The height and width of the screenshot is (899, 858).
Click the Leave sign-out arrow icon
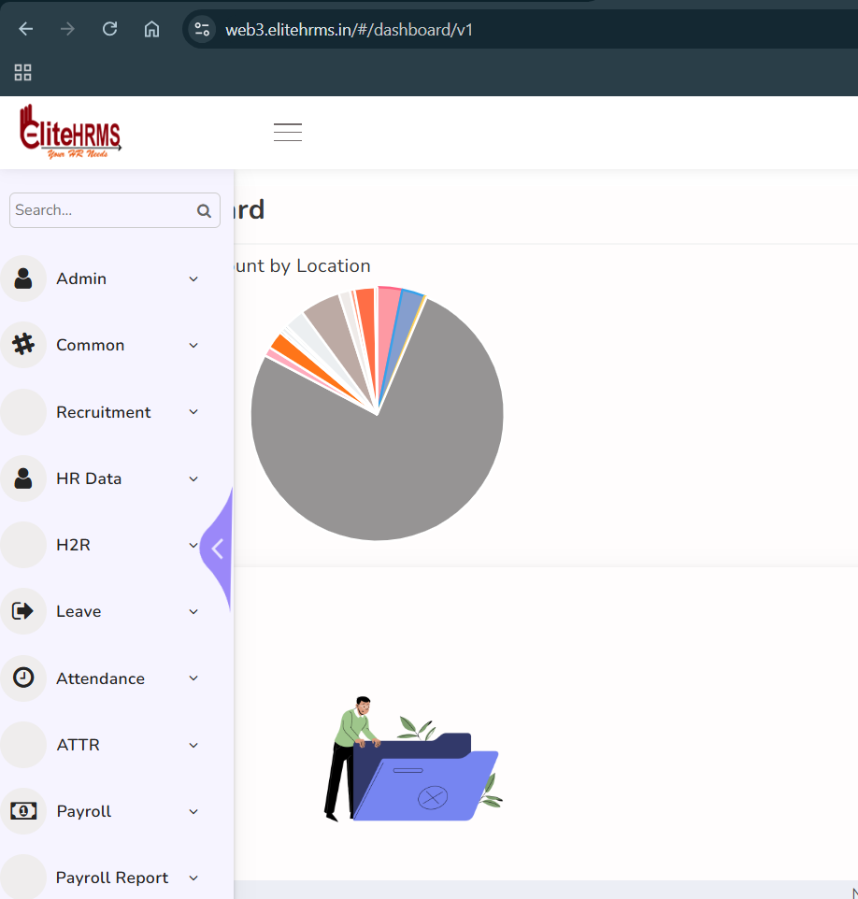point(23,611)
